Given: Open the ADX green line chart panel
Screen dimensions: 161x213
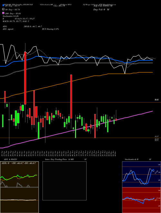Looking at the screenshot, I should [x=19, y=174].
